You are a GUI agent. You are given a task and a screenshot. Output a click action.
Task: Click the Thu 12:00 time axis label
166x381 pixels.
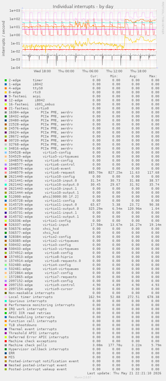114,71
